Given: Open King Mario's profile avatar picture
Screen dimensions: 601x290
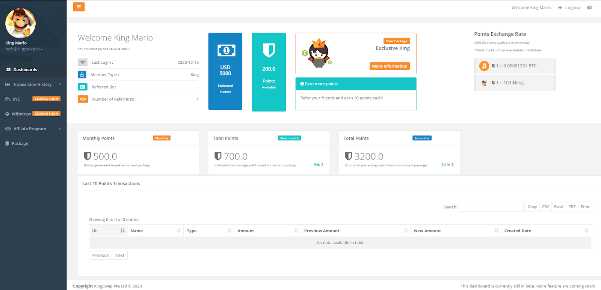Looking at the screenshot, I should 21,23.
